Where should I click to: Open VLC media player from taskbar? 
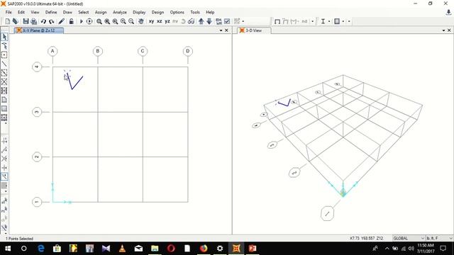click(x=122, y=249)
